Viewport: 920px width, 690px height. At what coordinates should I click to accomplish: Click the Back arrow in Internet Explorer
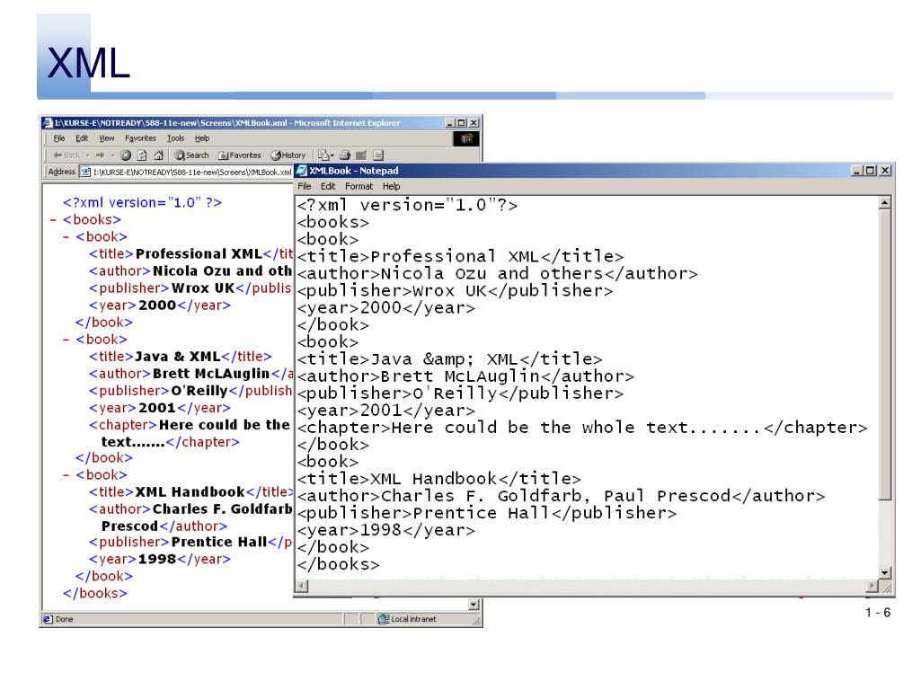pos(66,155)
